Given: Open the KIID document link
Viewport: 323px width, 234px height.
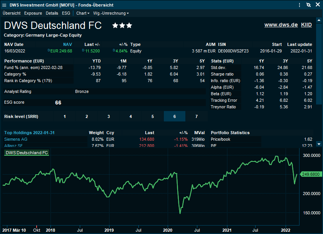Looking at the screenshot, I should pos(306,25).
